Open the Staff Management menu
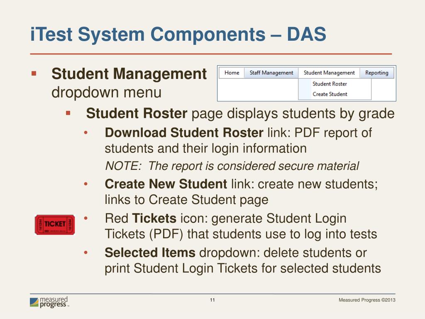 (271, 73)
